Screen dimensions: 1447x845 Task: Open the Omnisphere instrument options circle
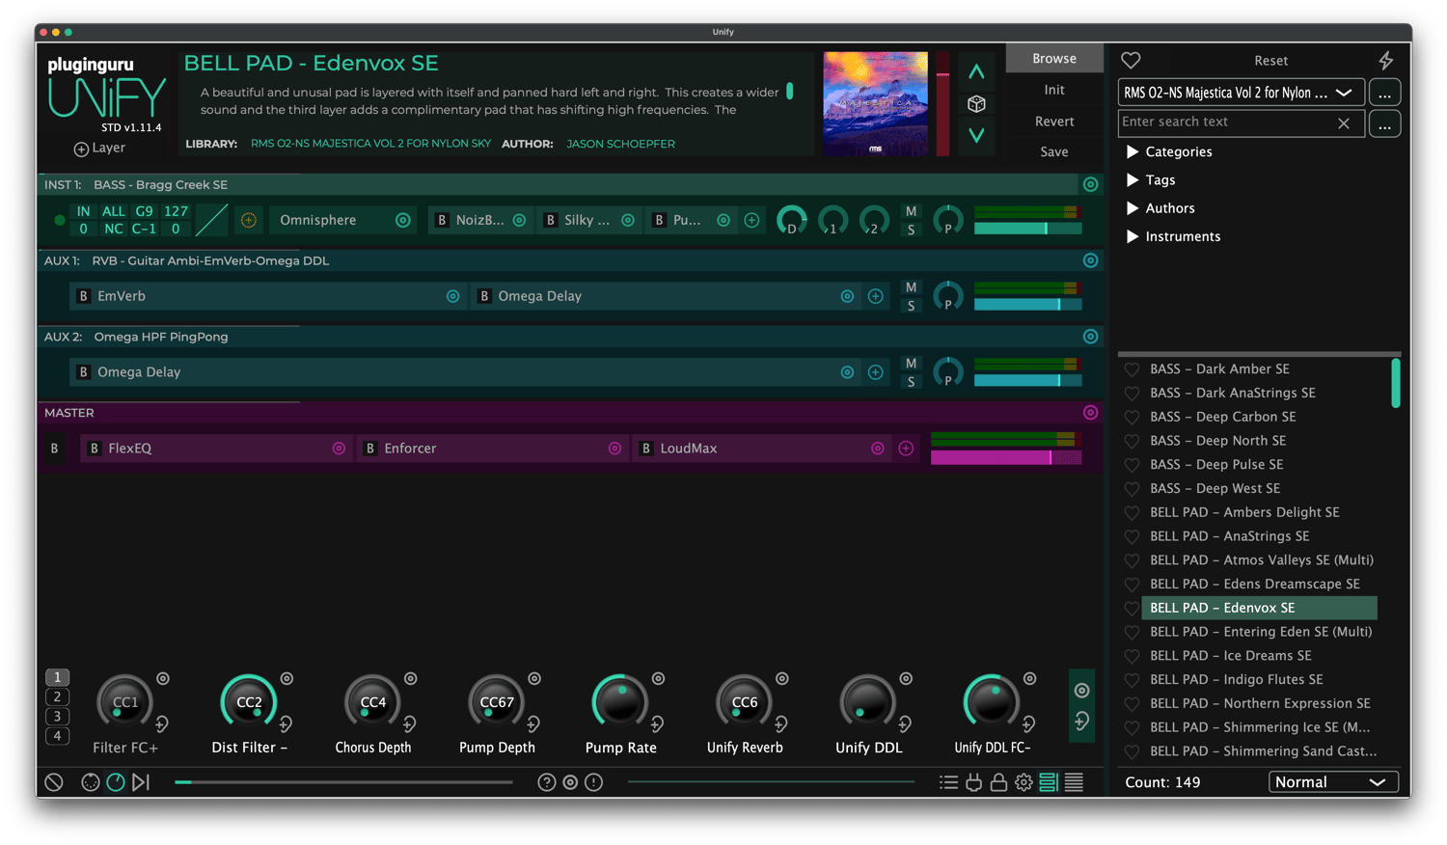tap(402, 221)
